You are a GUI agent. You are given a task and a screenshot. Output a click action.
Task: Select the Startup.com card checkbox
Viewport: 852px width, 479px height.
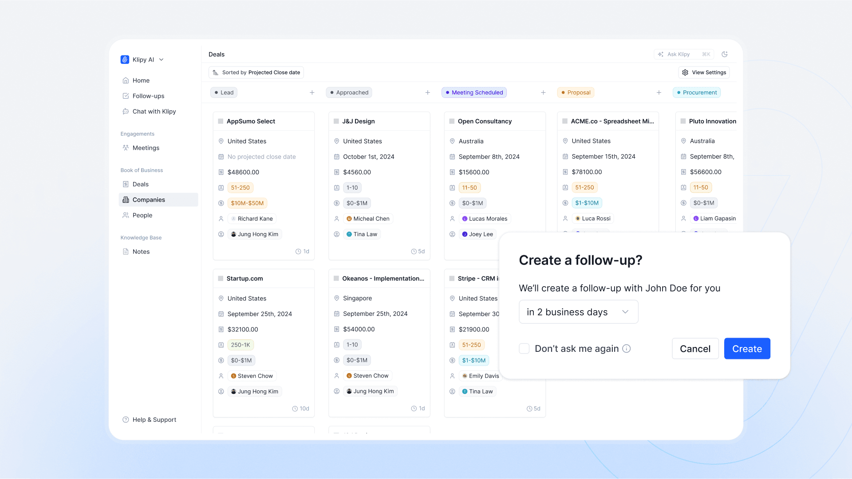point(221,279)
